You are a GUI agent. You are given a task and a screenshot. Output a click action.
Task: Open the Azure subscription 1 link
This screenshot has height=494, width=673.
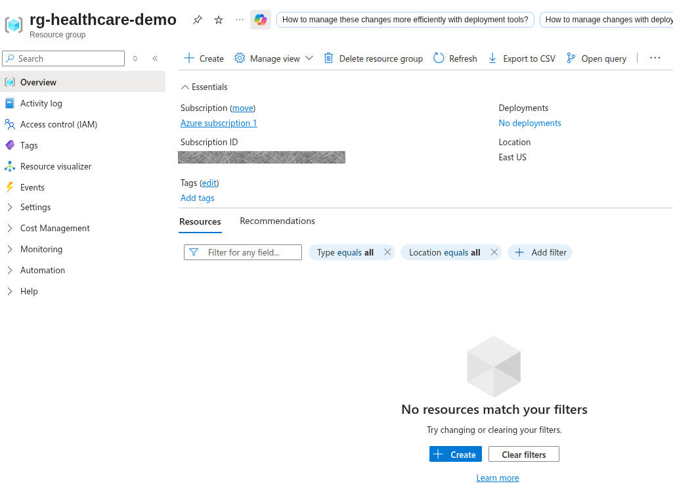coord(219,123)
